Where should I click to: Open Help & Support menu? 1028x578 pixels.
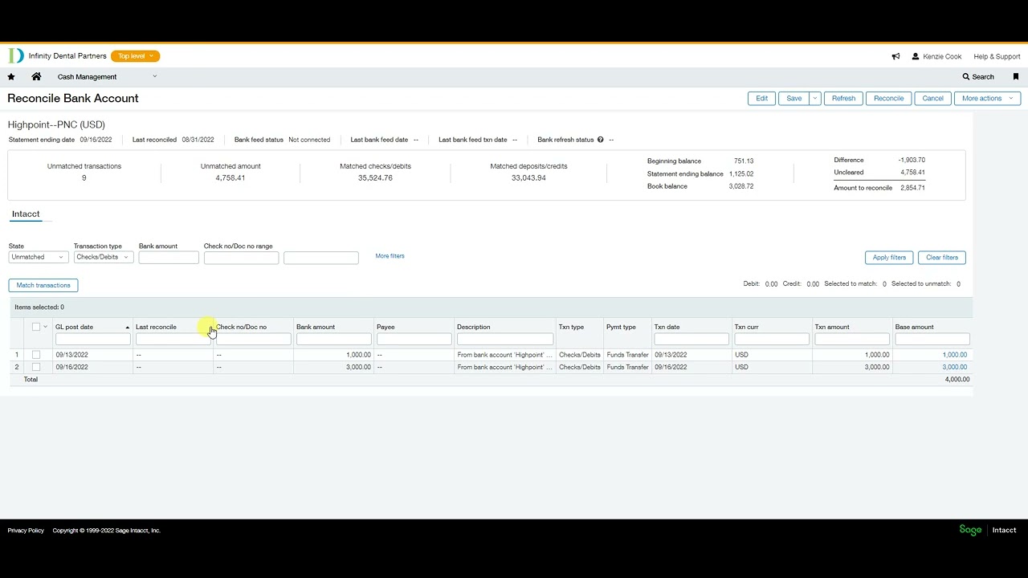pyautogui.click(x=997, y=56)
